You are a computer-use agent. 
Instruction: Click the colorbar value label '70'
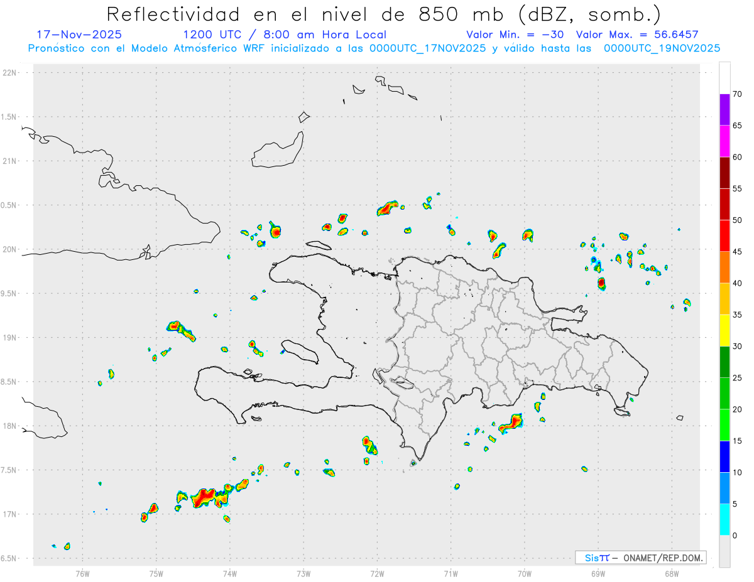[x=737, y=94]
